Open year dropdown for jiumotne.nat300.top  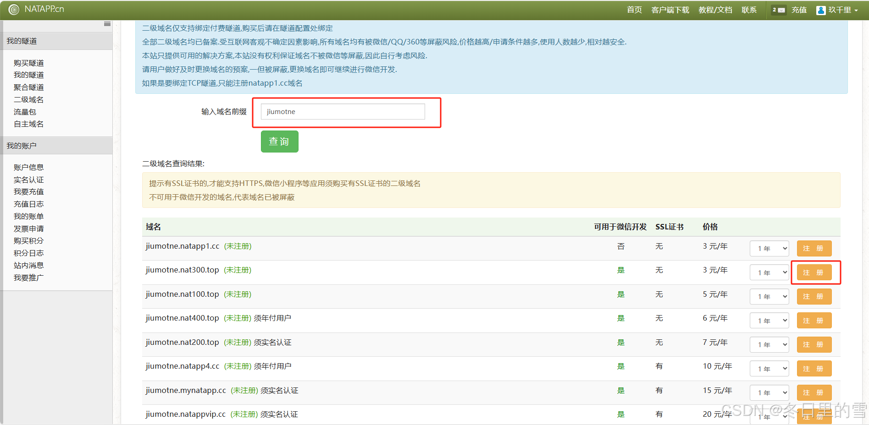click(x=769, y=272)
